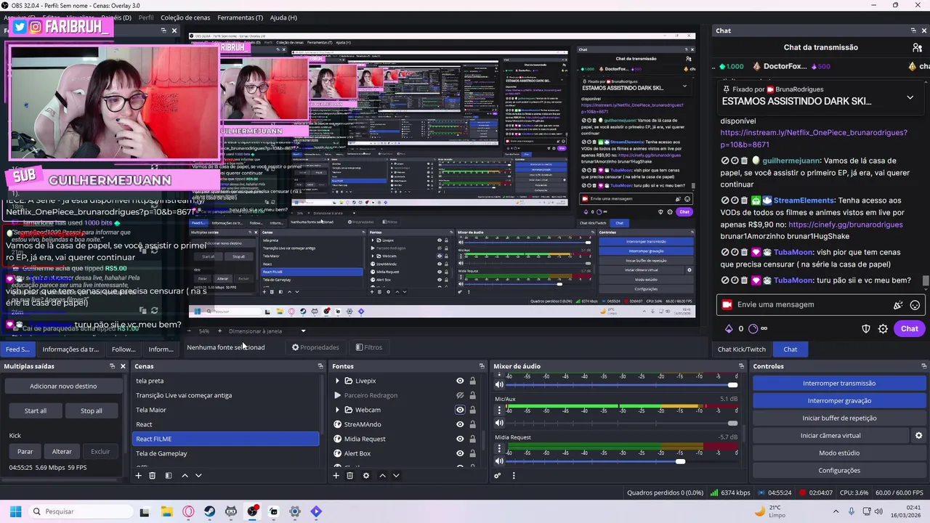Expand the Livepix group

[337, 381]
